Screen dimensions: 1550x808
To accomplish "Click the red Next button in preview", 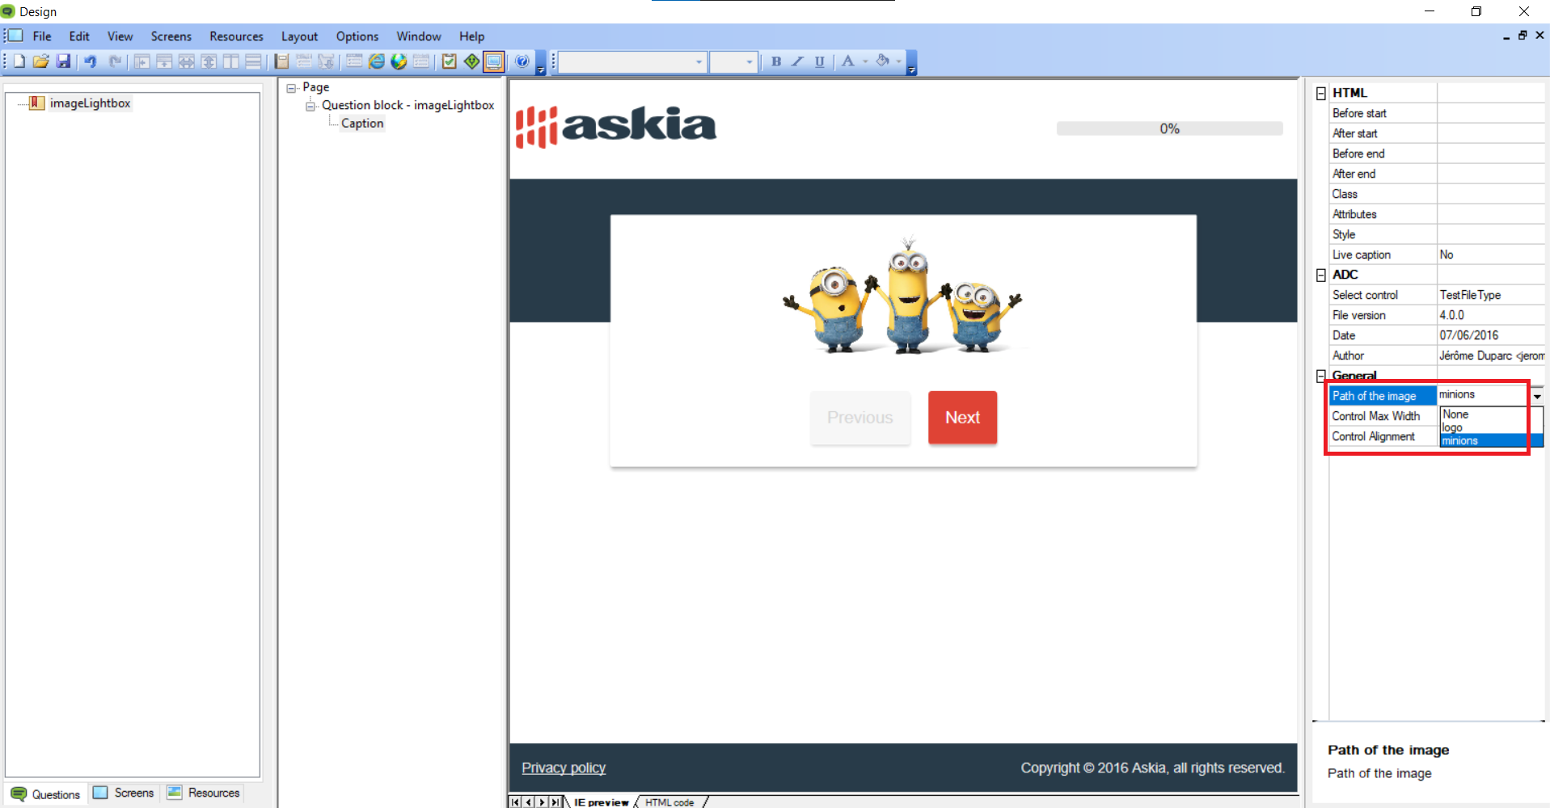I will pos(962,418).
